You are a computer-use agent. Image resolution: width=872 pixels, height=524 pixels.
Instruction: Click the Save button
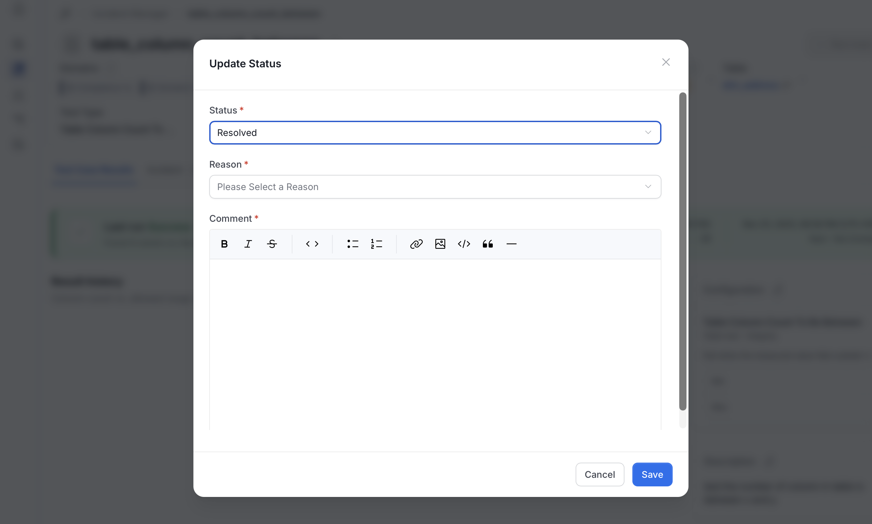[x=652, y=475]
